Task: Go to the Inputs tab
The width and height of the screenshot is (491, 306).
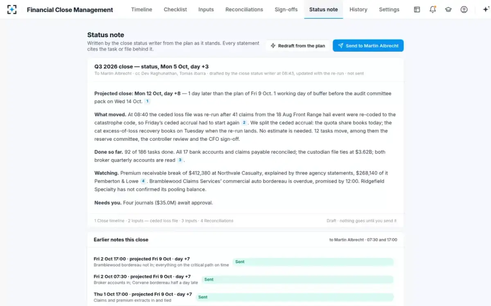Action: click(x=206, y=9)
